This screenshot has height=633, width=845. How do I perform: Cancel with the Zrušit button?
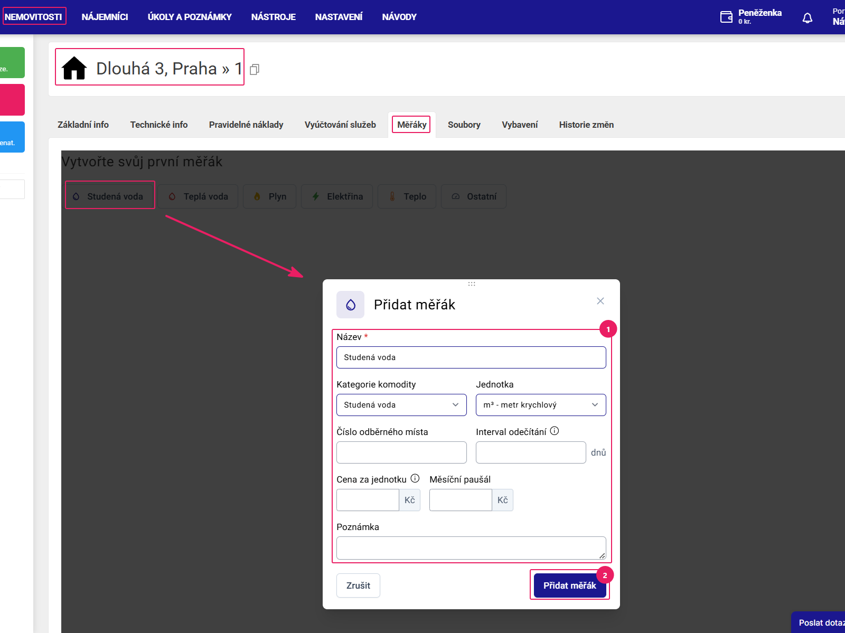[x=358, y=585]
